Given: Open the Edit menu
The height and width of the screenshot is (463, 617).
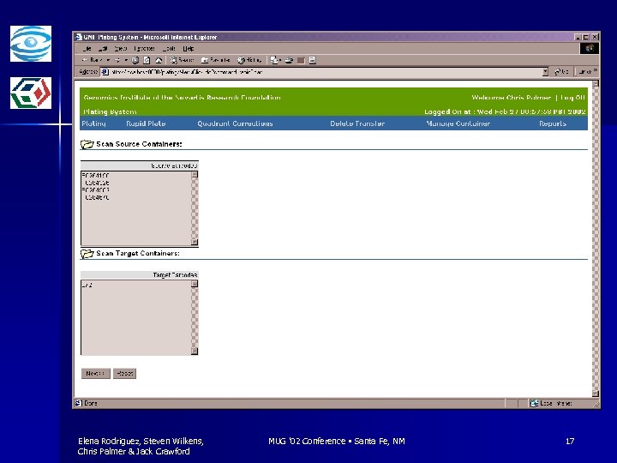Looking at the screenshot, I should (x=103, y=48).
